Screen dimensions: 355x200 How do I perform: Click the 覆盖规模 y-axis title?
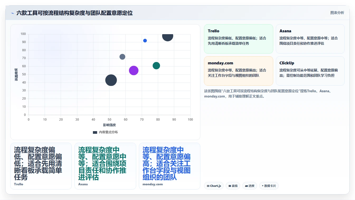(x=16, y=75)
